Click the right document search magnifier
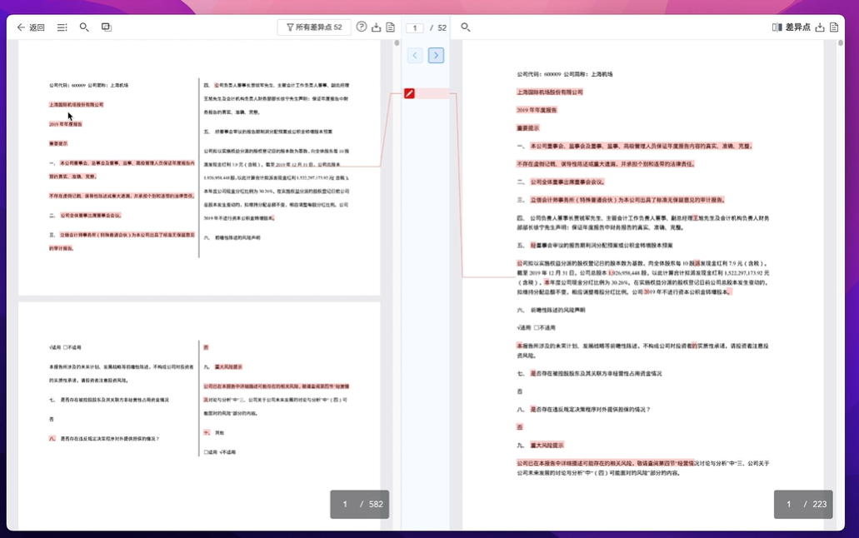Viewport: 859px width, 538px height. (465, 27)
